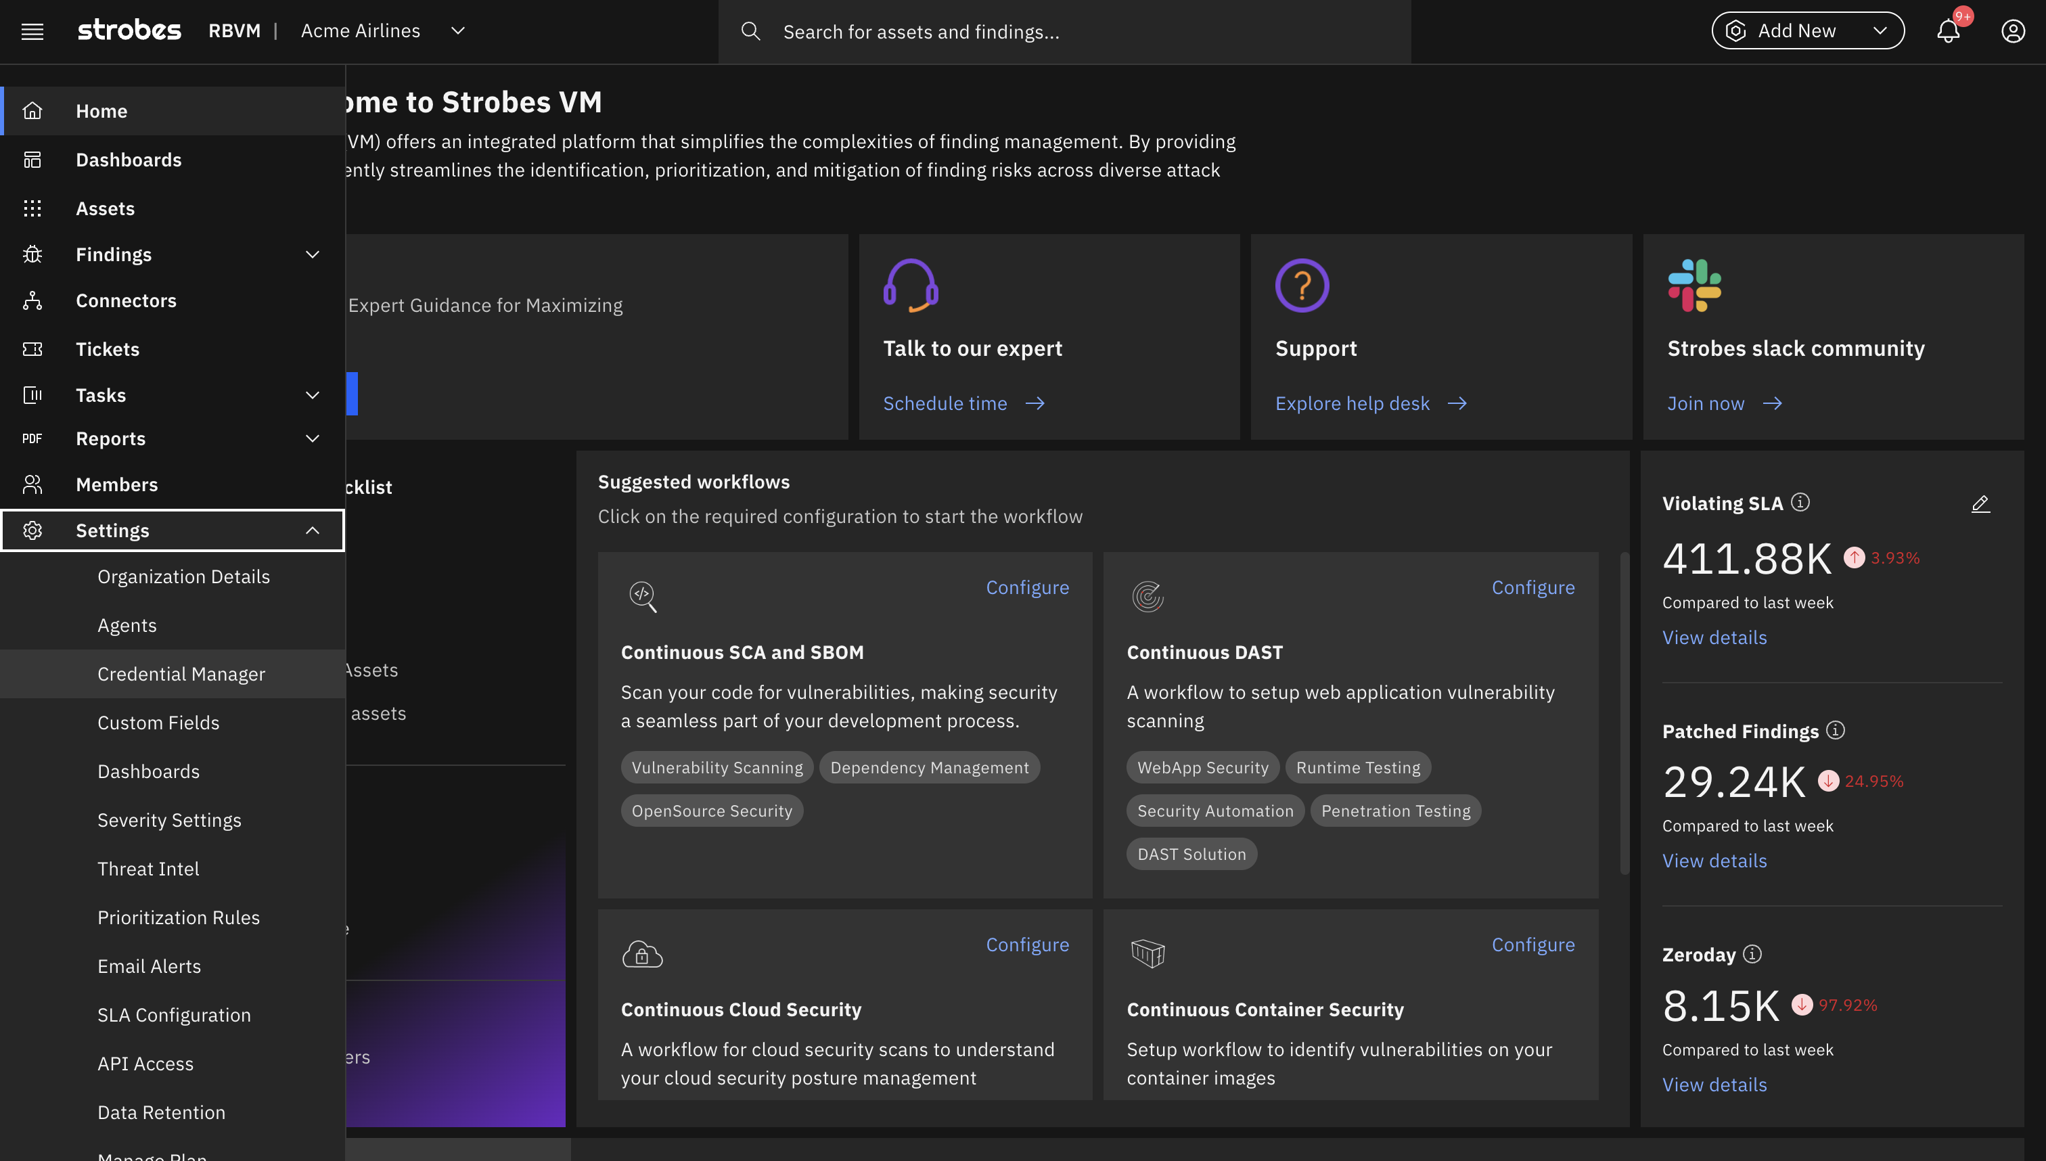Click the search assets and findings field

tap(1064, 31)
